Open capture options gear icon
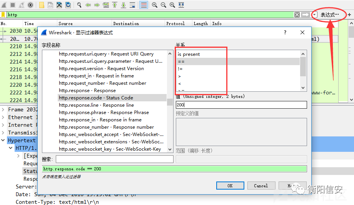354x205 pixels. 30,5
